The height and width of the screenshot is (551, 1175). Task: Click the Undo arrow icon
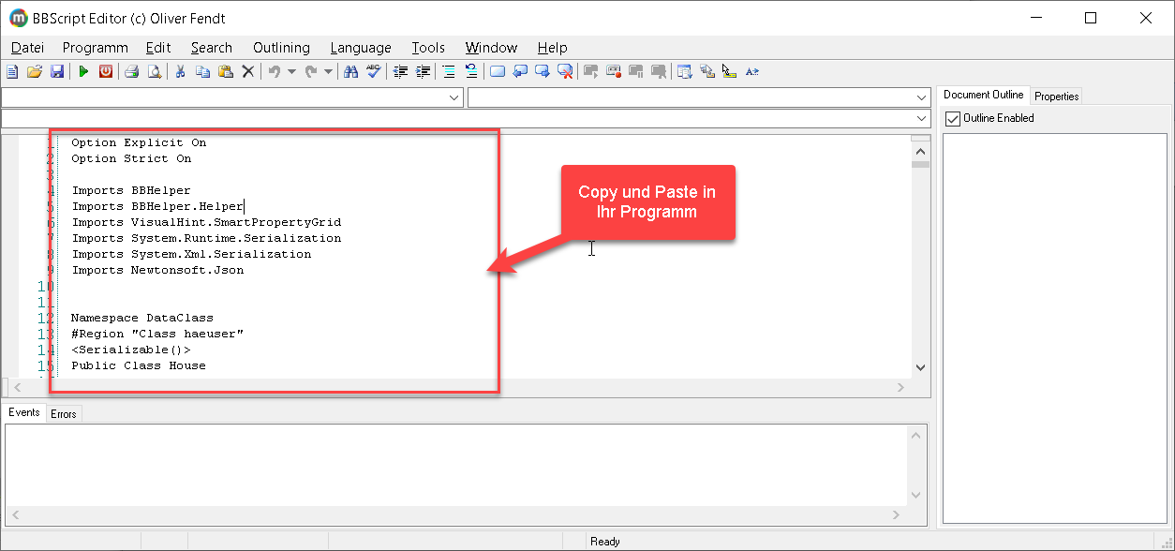pyautogui.click(x=275, y=71)
